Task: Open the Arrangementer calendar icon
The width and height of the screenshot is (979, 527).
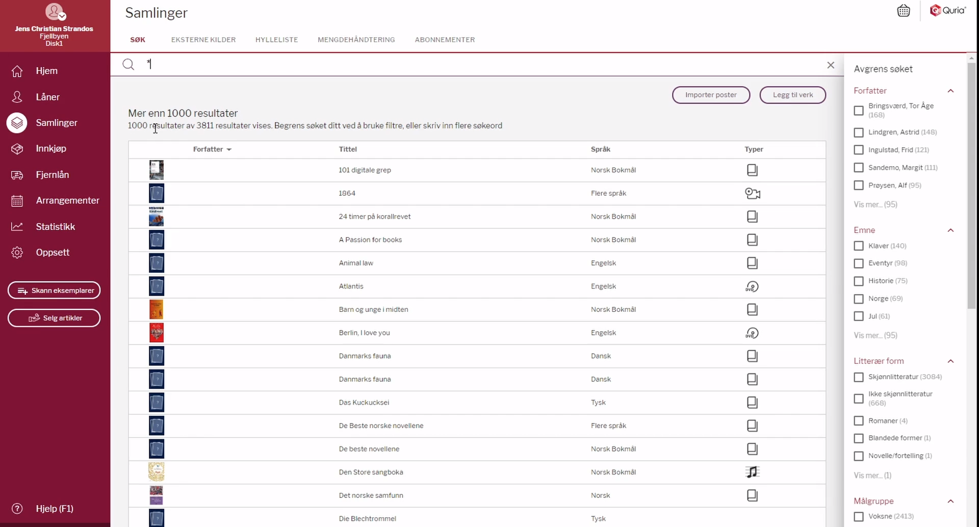Action: 17,201
